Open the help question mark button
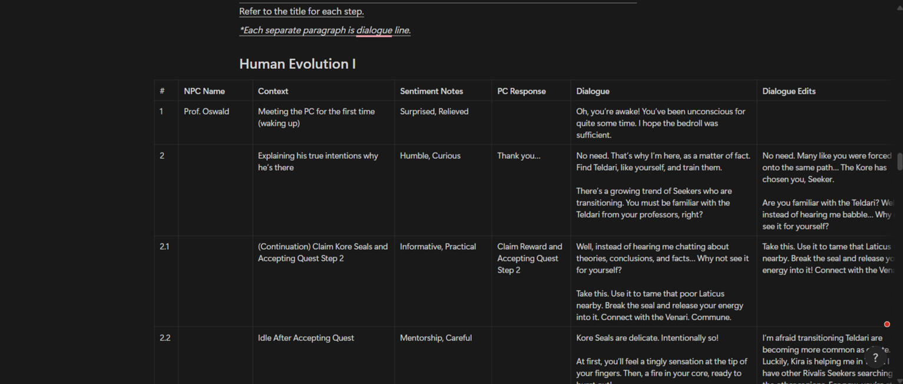903x384 pixels. 875,357
